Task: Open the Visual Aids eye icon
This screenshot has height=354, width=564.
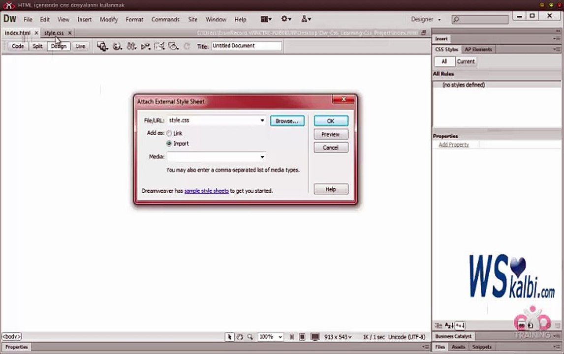Action: [173, 46]
